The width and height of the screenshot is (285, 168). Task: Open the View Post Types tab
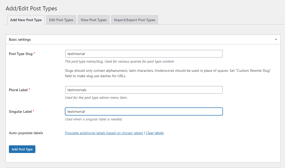point(94,20)
